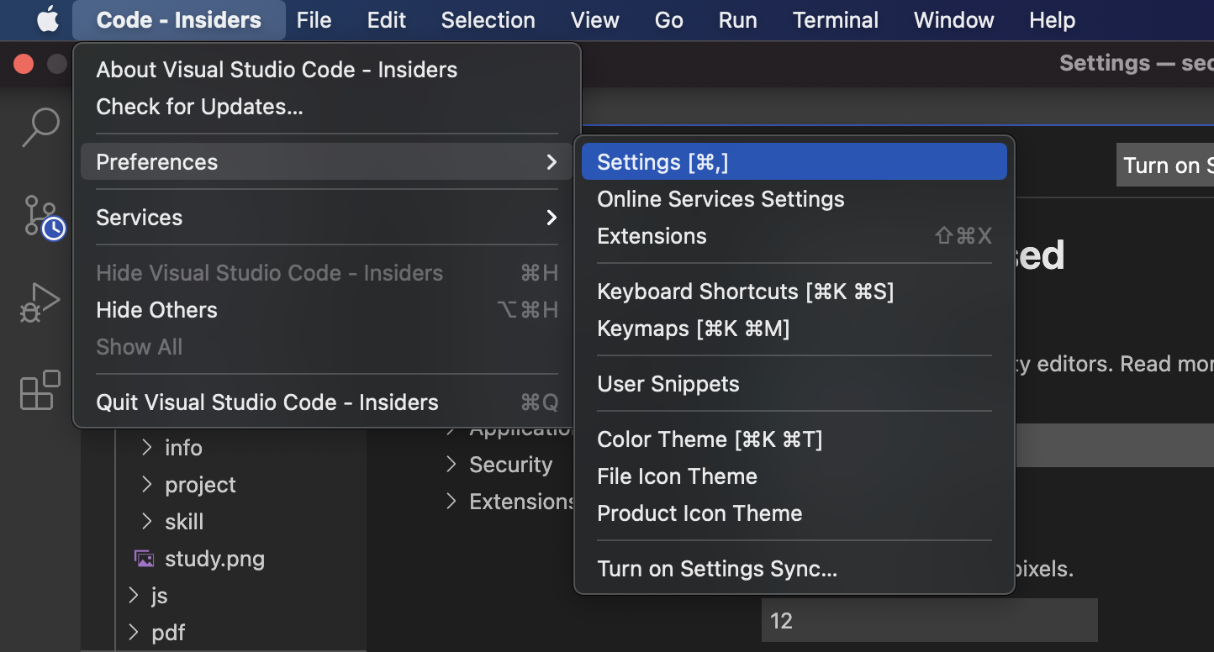Open User Snippets
1214x652 pixels.
click(794, 384)
